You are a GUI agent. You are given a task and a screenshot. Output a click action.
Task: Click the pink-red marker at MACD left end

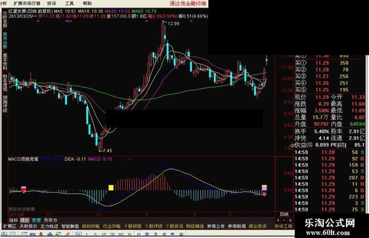(23, 190)
